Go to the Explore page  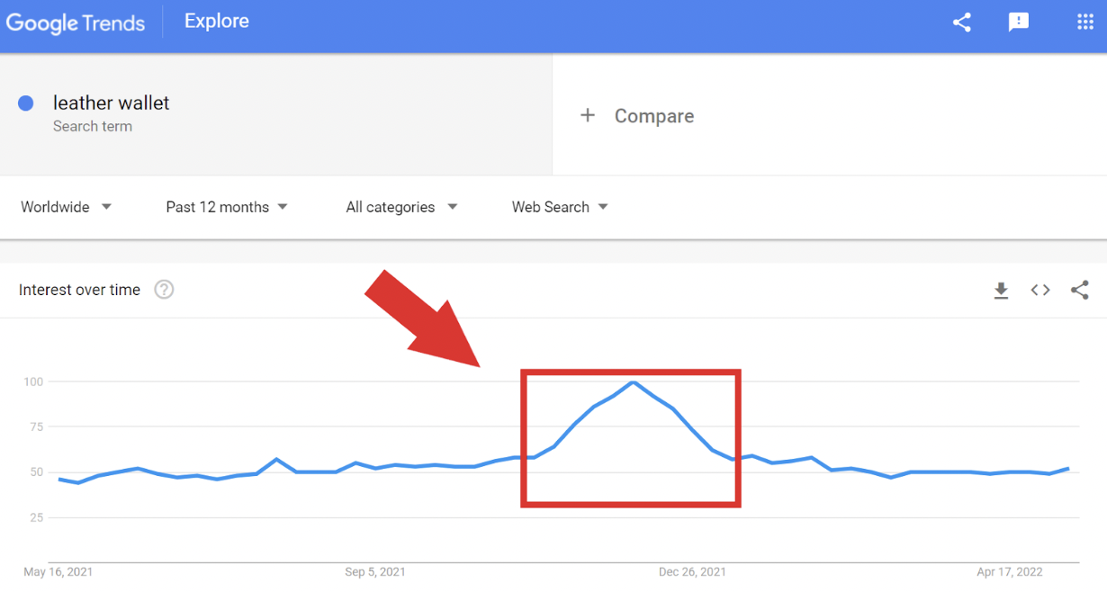click(x=217, y=22)
